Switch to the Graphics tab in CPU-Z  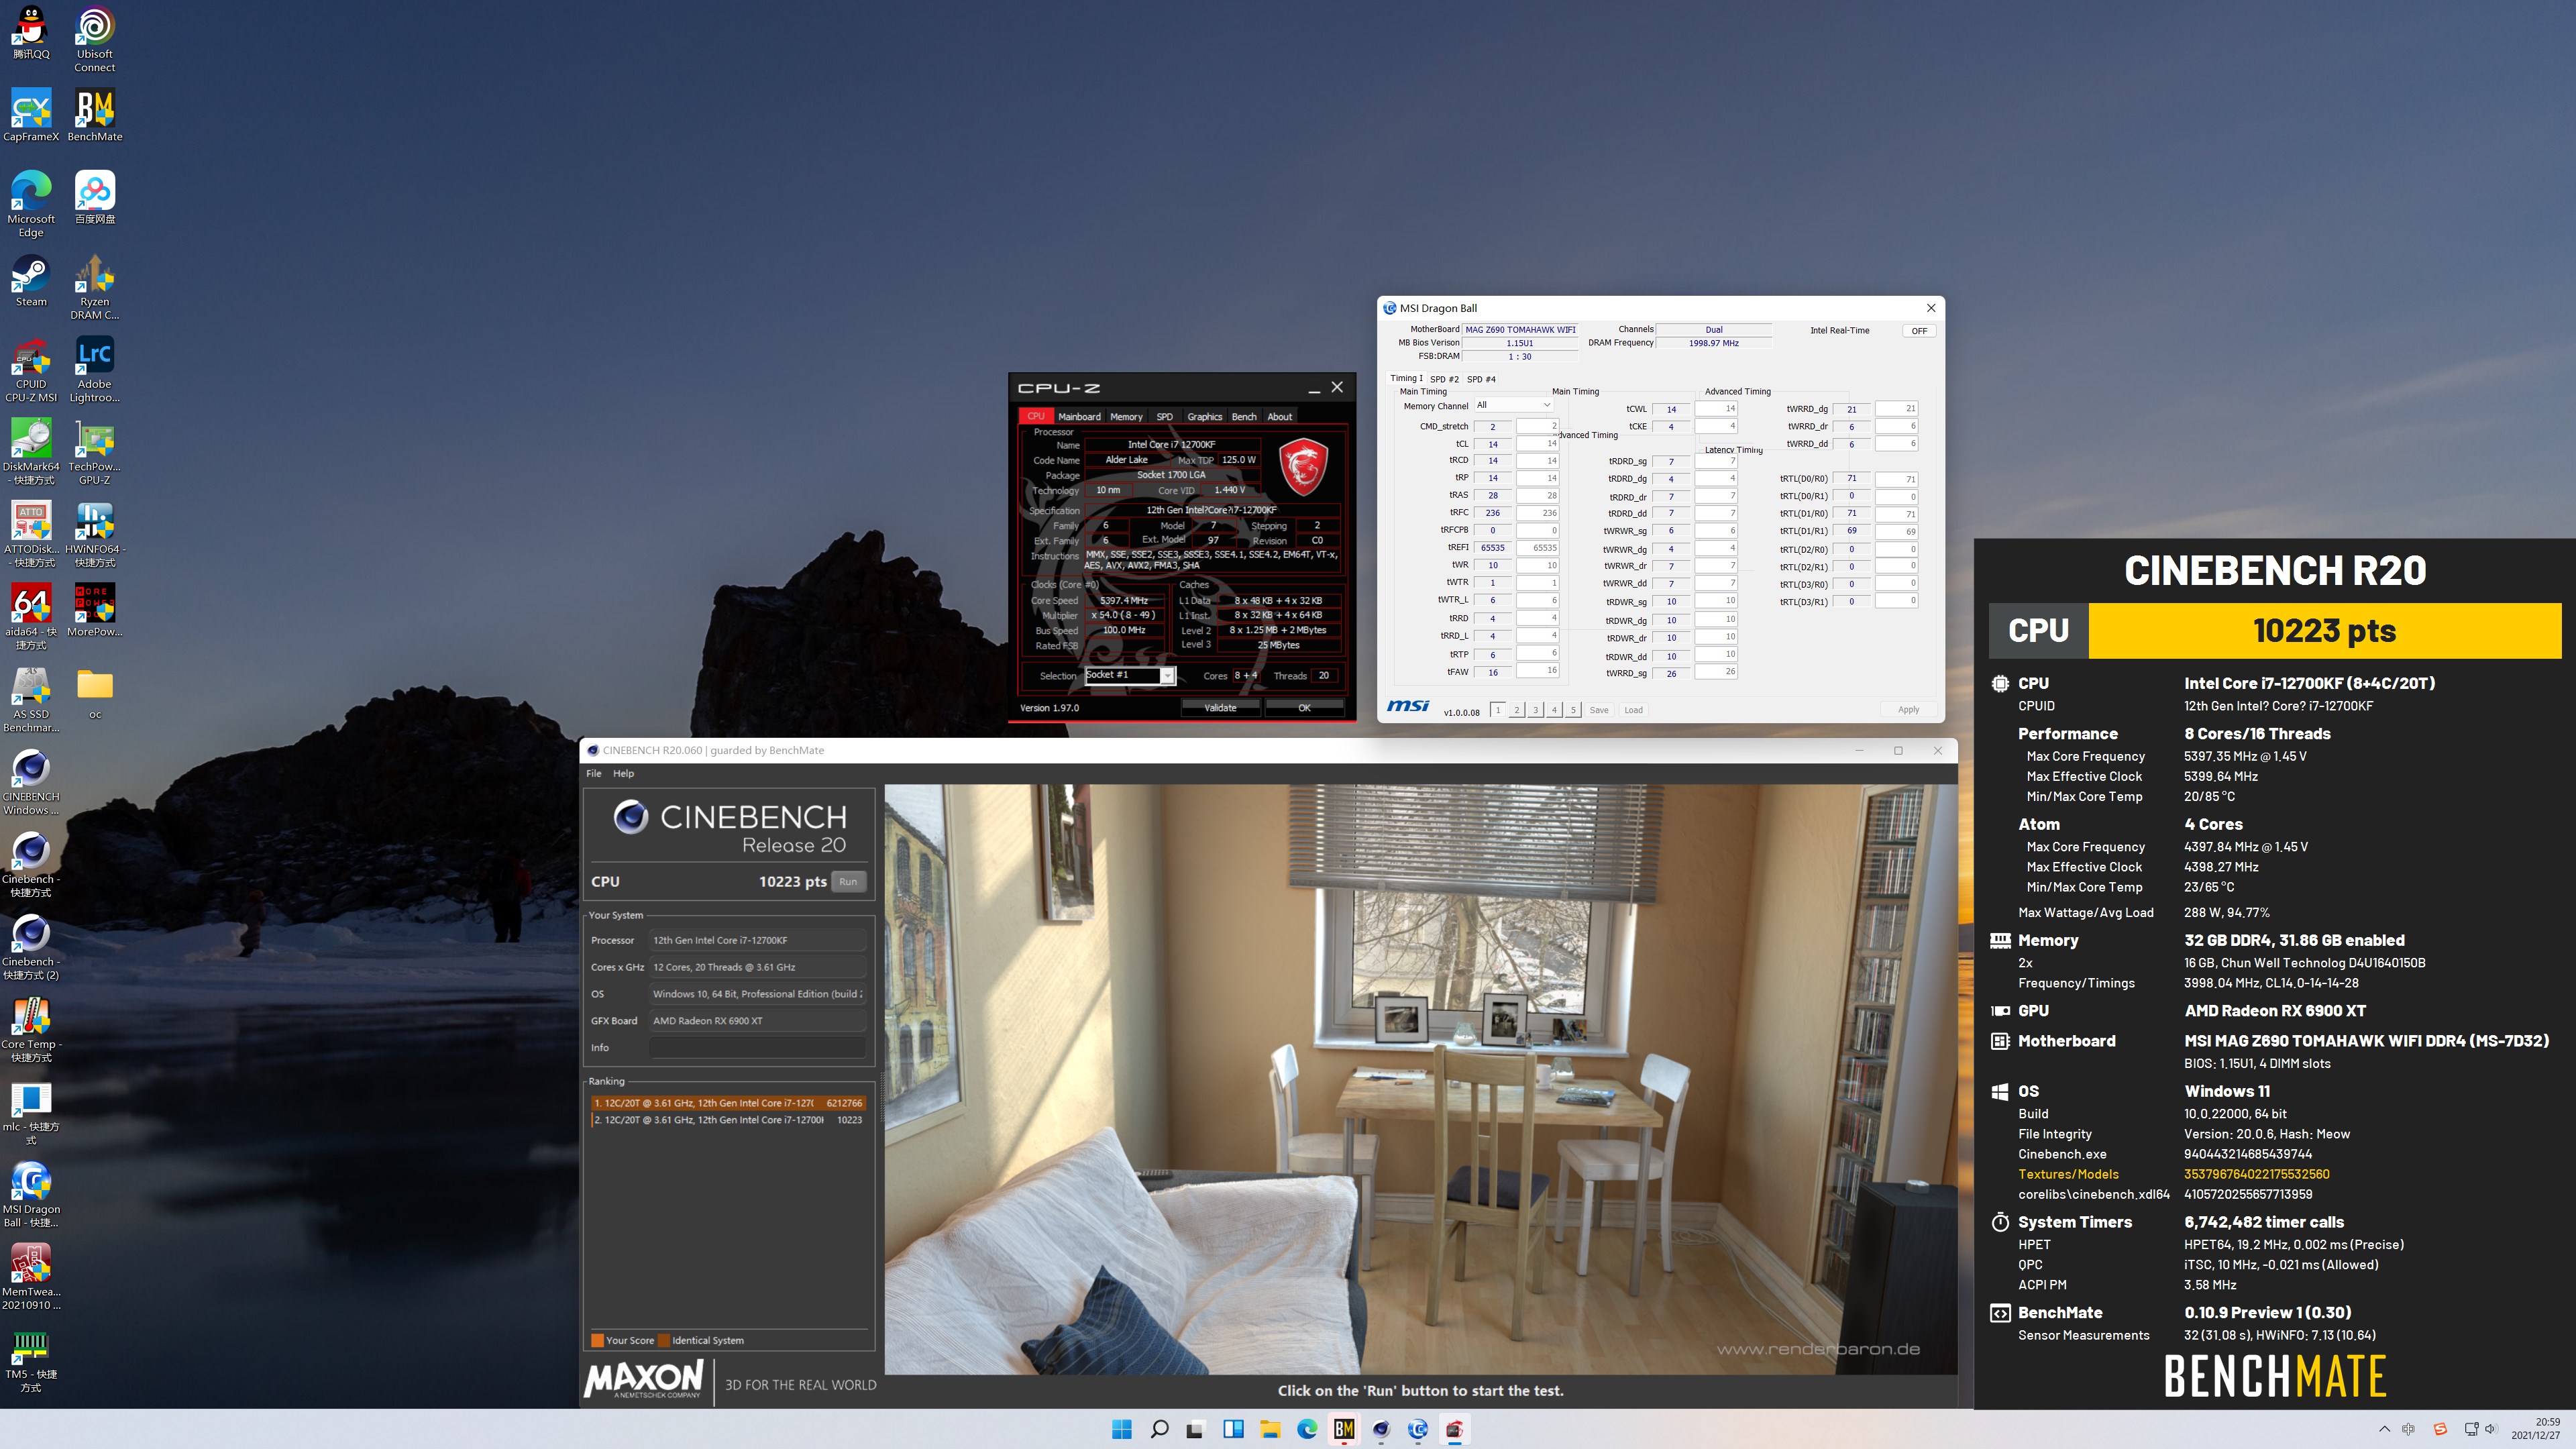coord(1204,416)
